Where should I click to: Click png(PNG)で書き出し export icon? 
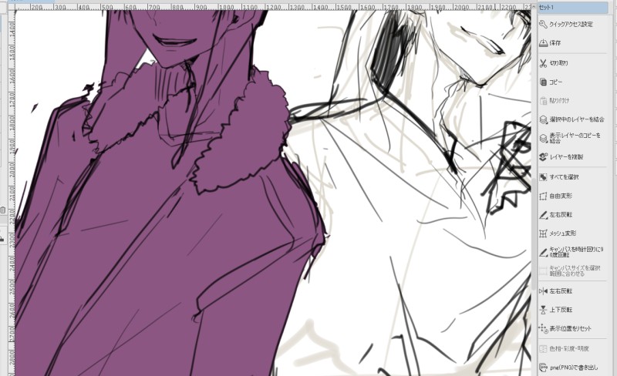click(543, 368)
